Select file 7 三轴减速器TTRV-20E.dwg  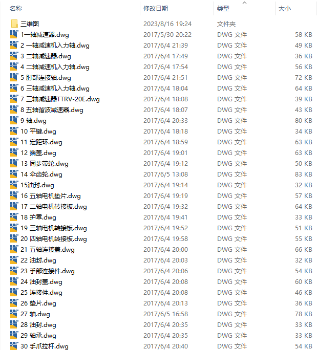pos(60,99)
